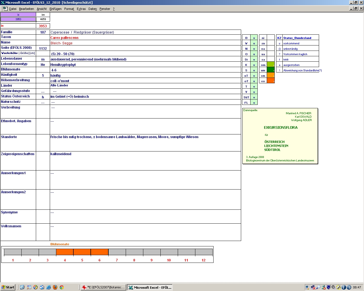Screen dimensions: 364x291
Task: Click the Outlook Express quick launch icon
Action: point(42,287)
